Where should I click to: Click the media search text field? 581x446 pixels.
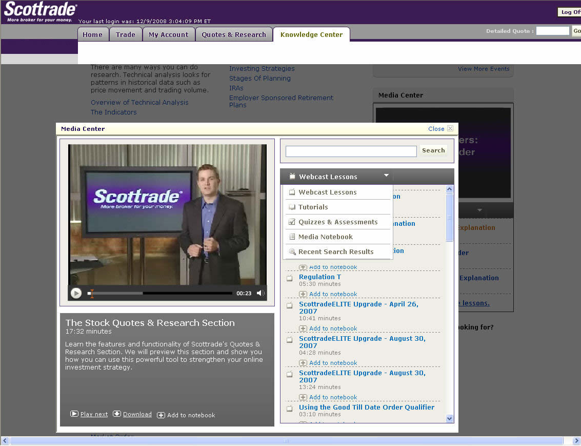[x=351, y=151]
